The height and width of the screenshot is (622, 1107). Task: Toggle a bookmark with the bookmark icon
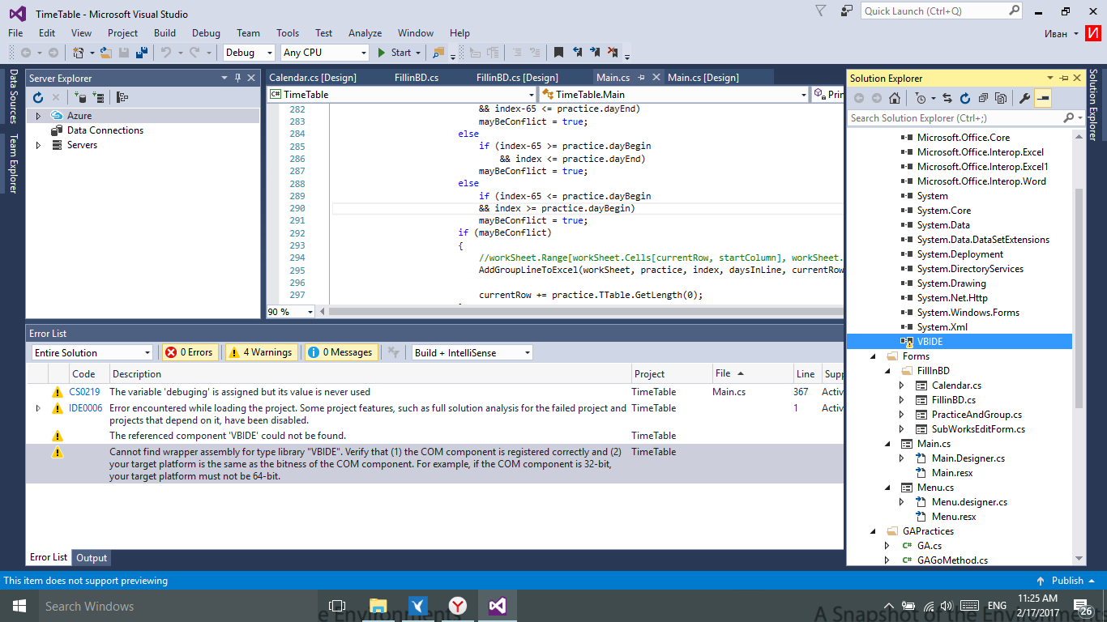[x=558, y=53]
